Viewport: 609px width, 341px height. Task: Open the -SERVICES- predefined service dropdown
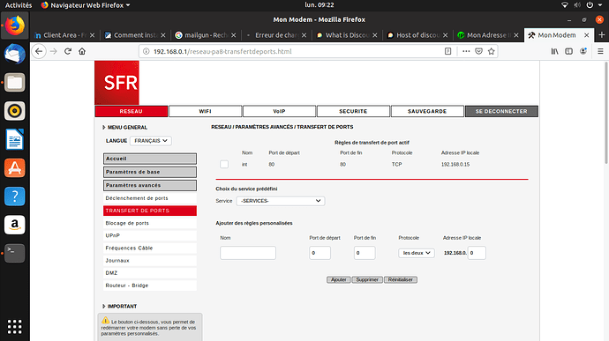click(x=280, y=201)
